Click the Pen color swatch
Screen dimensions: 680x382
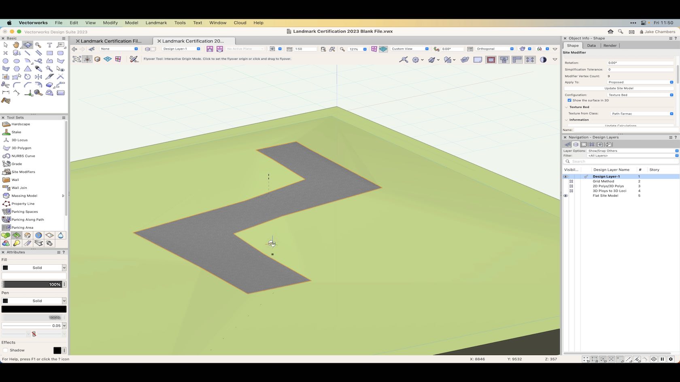[34, 309]
